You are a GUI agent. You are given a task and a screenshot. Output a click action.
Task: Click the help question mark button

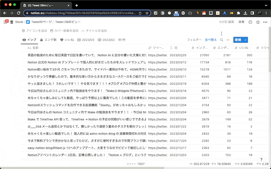tap(261, 159)
